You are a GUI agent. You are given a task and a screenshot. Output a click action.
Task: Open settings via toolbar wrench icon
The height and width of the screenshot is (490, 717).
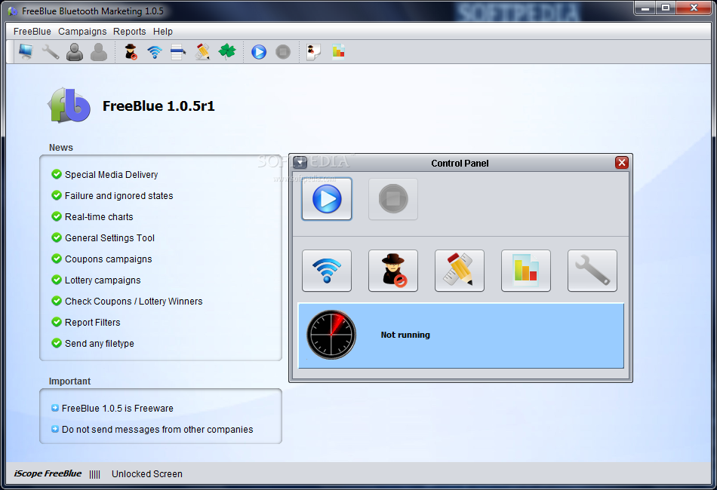coord(51,51)
